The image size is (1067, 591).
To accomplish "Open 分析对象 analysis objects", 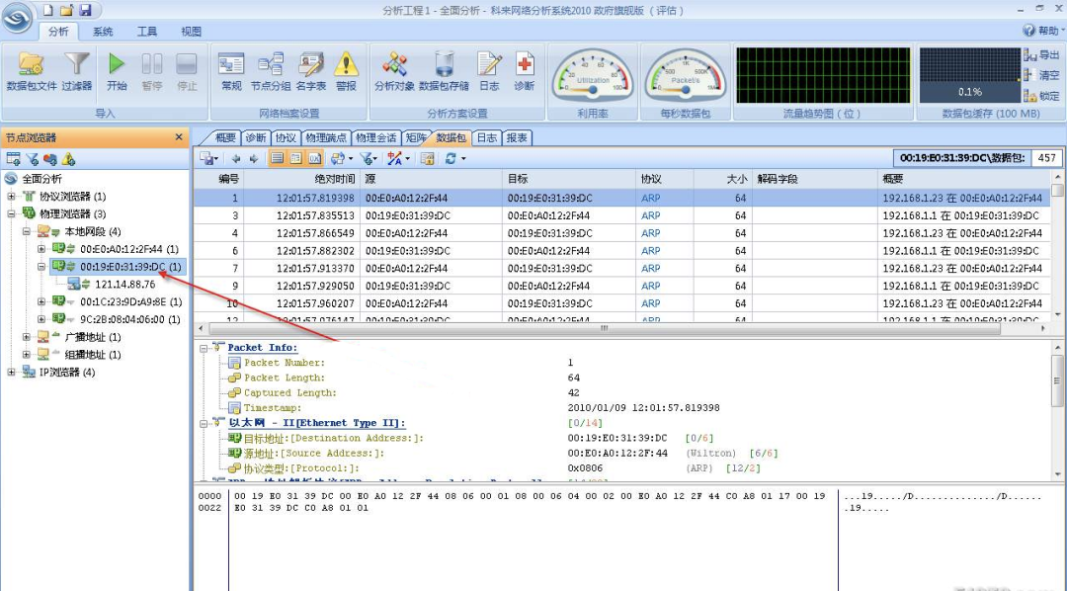I will pyautogui.click(x=394, y=71).
